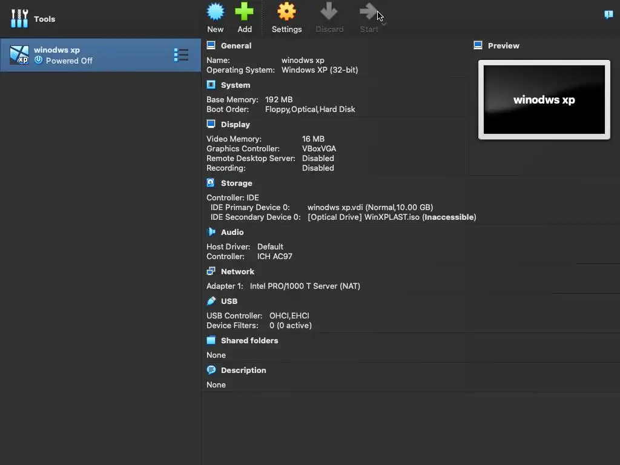
Task: Start the winodws xp machine
Action: 369,18
